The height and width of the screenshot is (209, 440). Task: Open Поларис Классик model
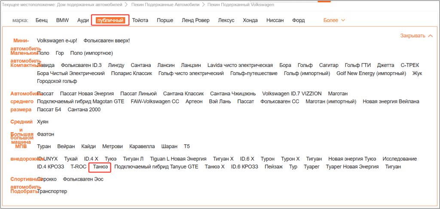tap(131, 73)
